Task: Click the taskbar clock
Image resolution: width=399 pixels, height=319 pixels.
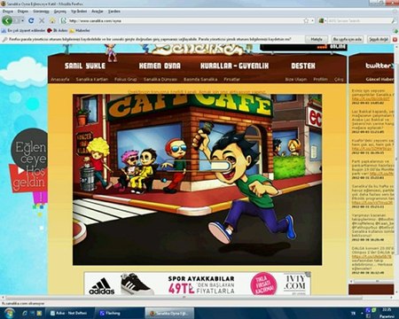Action: (x=387, y=313)
